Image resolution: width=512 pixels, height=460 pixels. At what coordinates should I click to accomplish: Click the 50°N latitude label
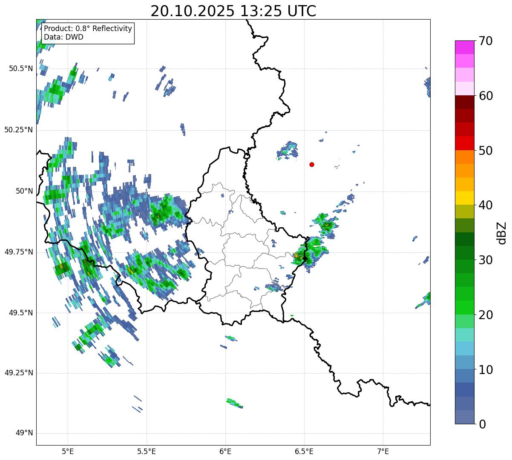point(24,191)
